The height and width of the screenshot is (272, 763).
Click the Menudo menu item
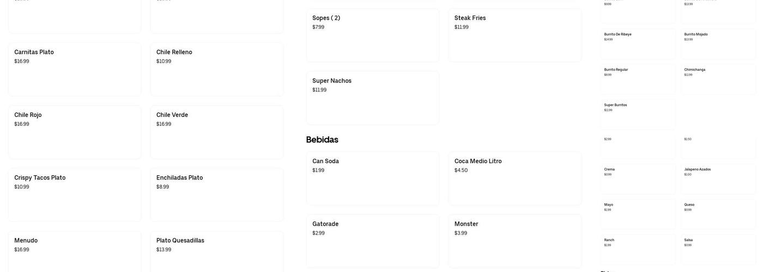75,252
